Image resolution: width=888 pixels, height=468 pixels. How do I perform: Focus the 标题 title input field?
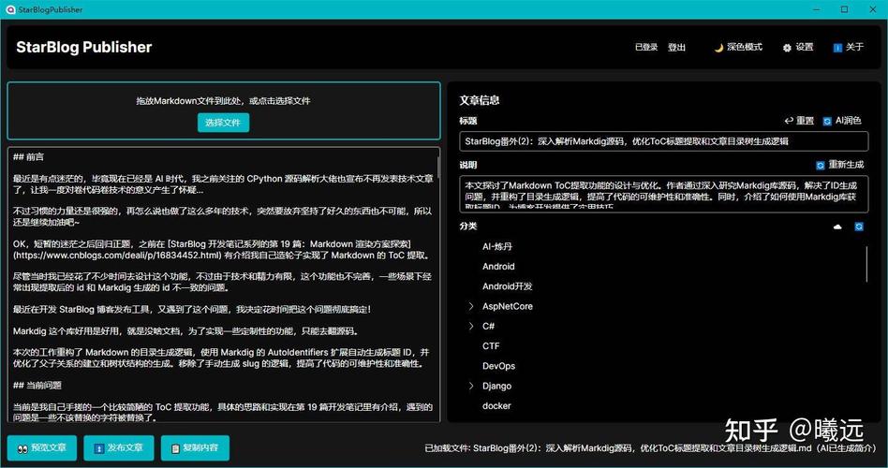tap(664, 141)
